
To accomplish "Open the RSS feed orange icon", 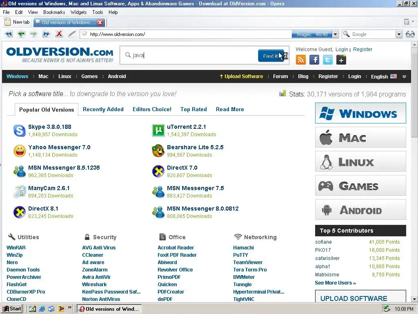I will click(301, 60).
